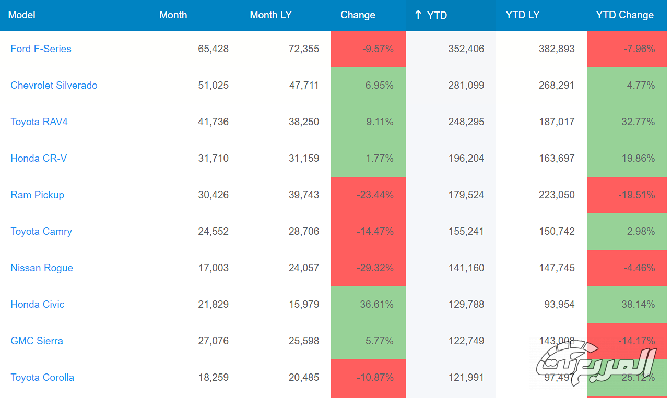Viewport: 672px width, 398px height.
Task: Select Ram Pickup month value 30,426
Action: point(213,195)
